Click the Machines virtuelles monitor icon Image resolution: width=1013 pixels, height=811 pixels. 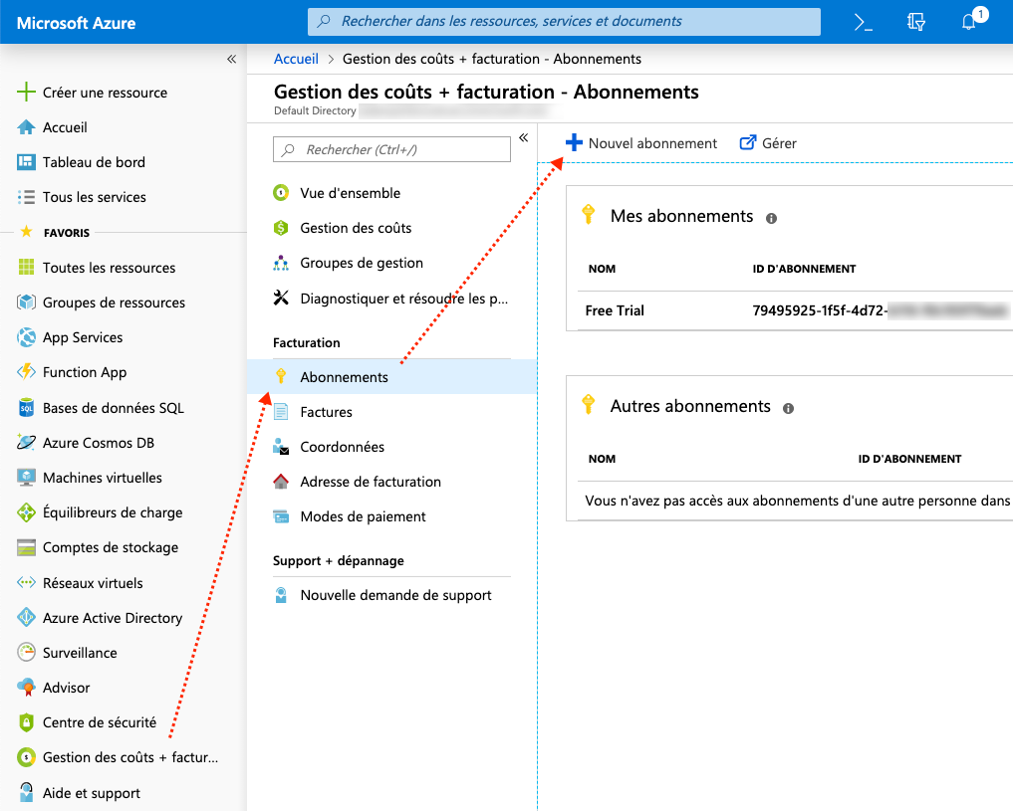pos(26,478)
